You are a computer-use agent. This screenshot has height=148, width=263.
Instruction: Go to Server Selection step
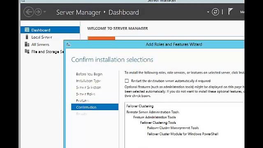(88, 88)
